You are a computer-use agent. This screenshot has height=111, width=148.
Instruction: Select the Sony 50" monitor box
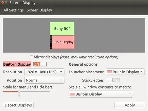(62, 29)
